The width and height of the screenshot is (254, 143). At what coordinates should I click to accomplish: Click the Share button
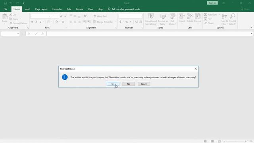point(245,9)
